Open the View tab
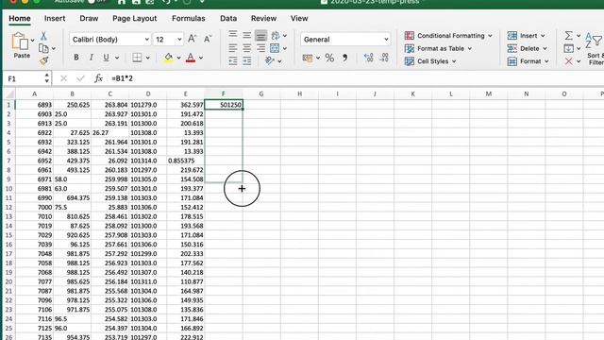 click(x=299, y=19)
